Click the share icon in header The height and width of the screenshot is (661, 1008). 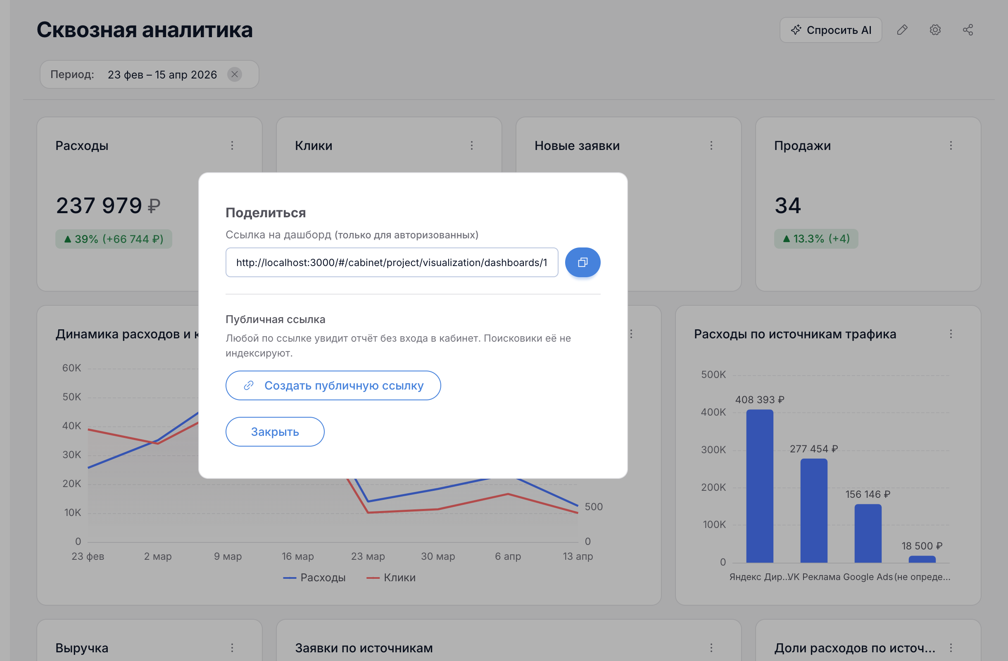coord(968,30)
